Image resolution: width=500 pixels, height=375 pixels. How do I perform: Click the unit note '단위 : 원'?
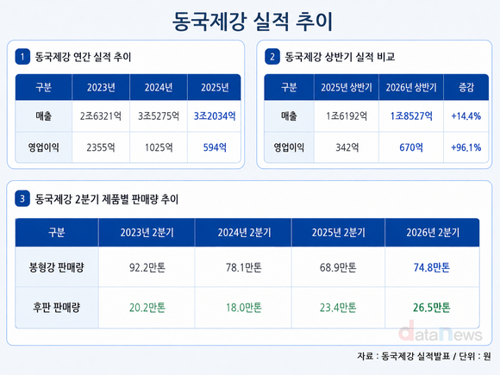click(x=475, y=356)
